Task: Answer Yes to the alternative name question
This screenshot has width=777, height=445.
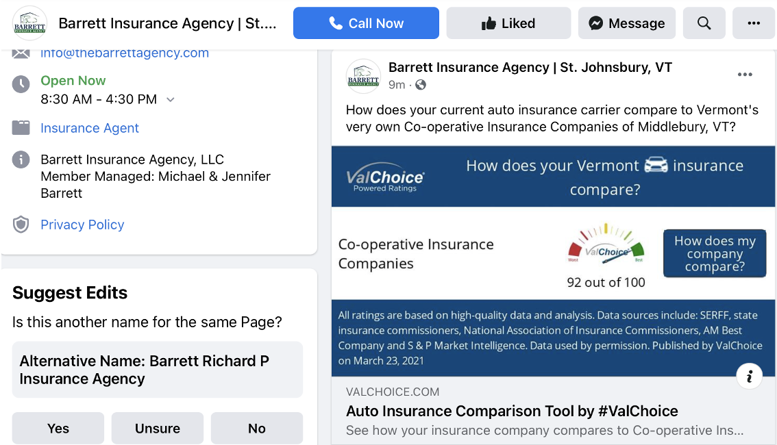Action: (58, 428)
